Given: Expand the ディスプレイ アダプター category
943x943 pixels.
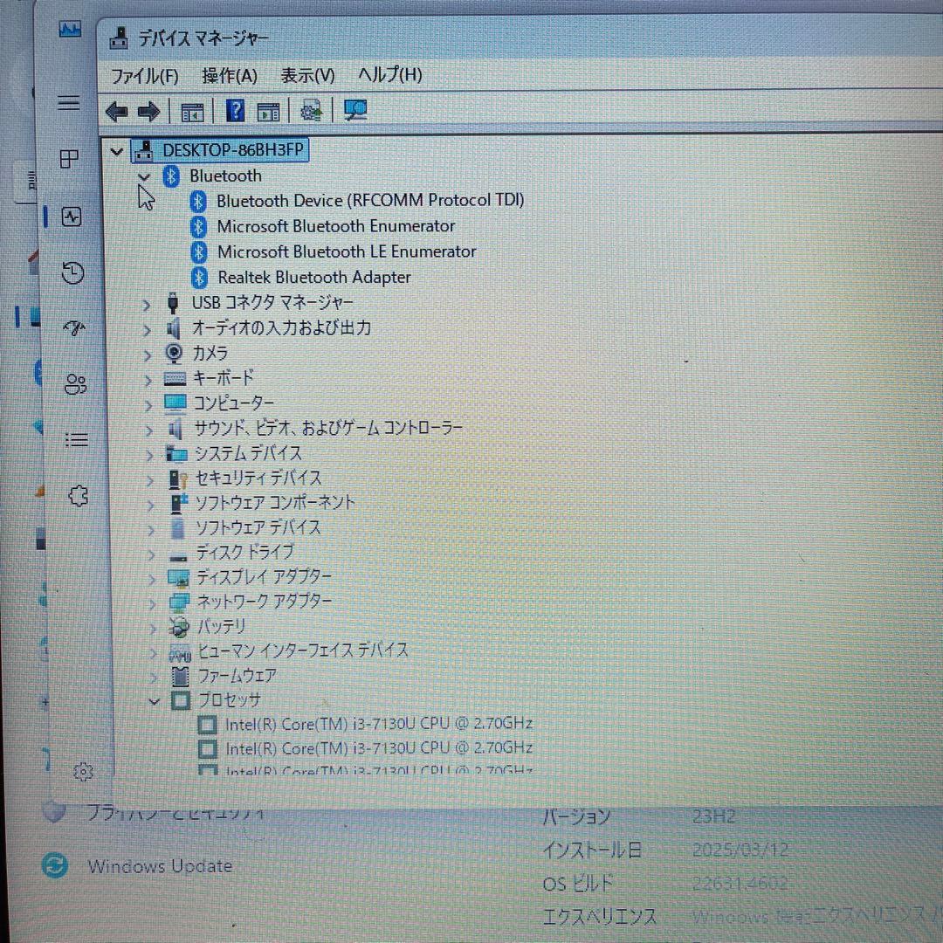Looking at the screenshot, I should [x=153, y=577].
